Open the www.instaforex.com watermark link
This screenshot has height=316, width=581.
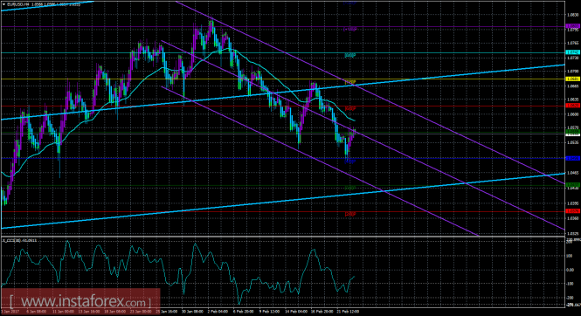coord(80,302)
